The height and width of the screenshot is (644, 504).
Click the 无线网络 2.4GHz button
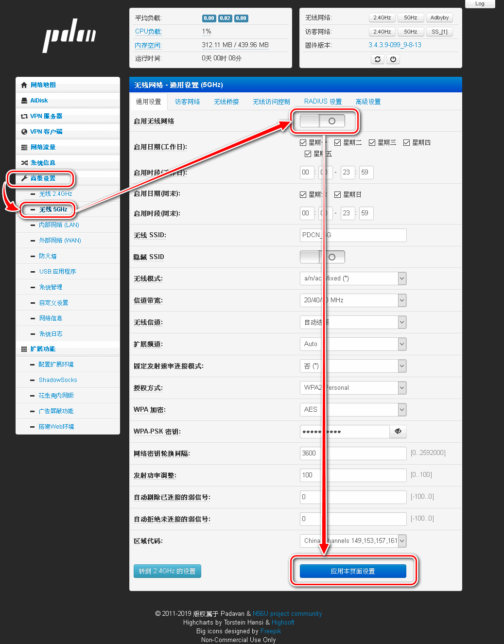pyautogui.click(x=382, y=17)
